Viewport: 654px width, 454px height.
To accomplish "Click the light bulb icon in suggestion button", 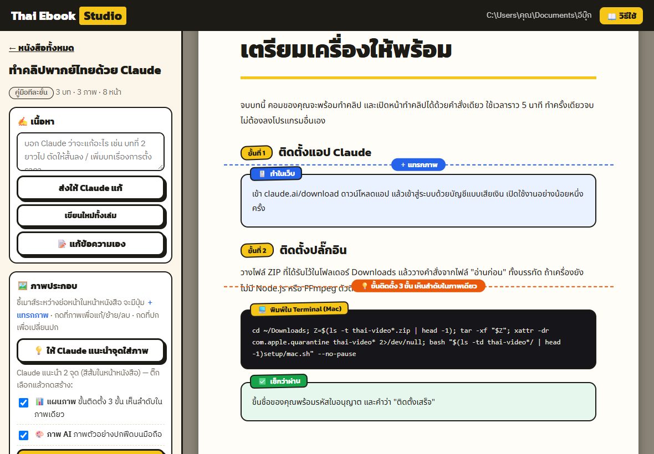I will point(39,350).
